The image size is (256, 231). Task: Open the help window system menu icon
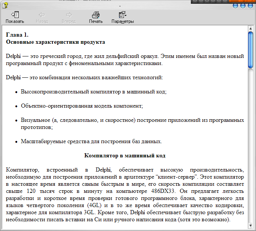click(5, 5)
